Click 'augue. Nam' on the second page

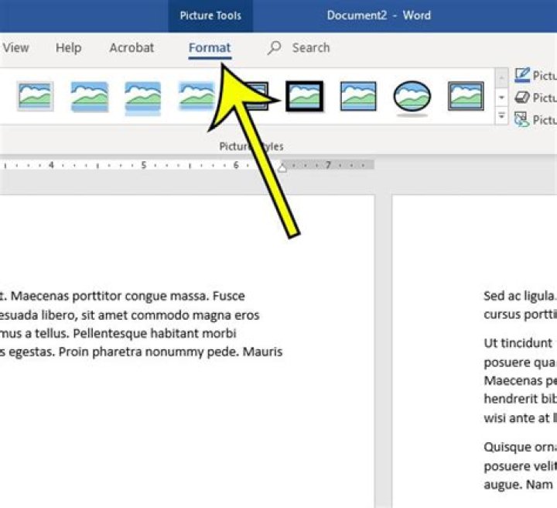[518, 485]
